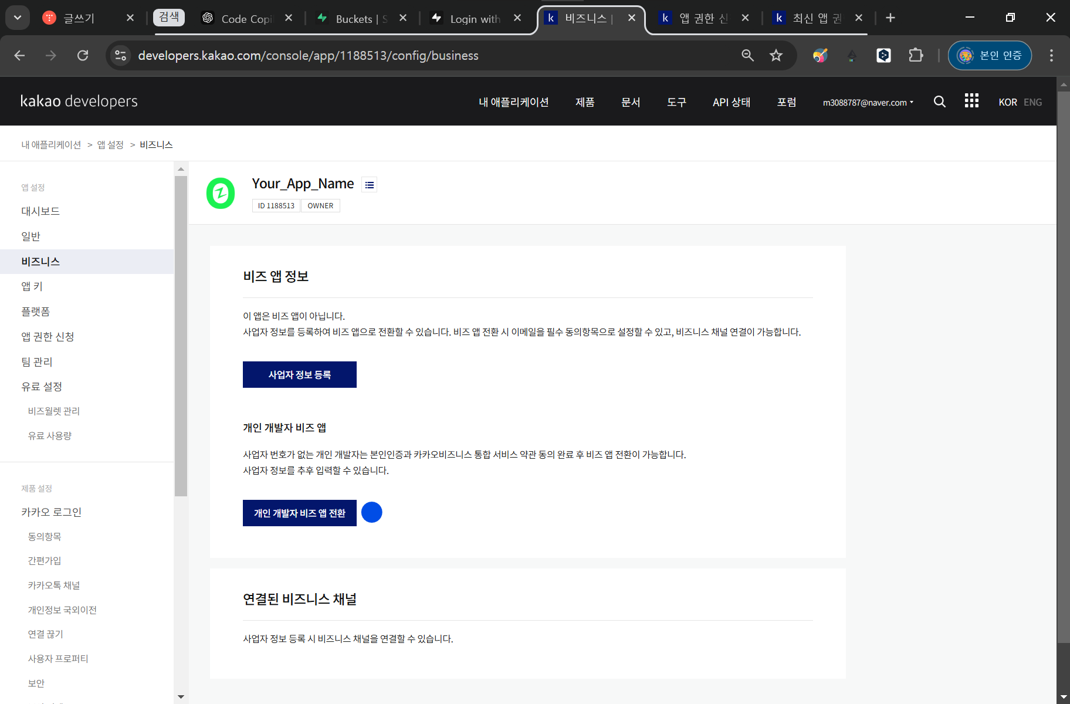1070x704 pixels.
Task: Open site info icon in address bar
Action: pyautogui.click(x=120, y=55)
